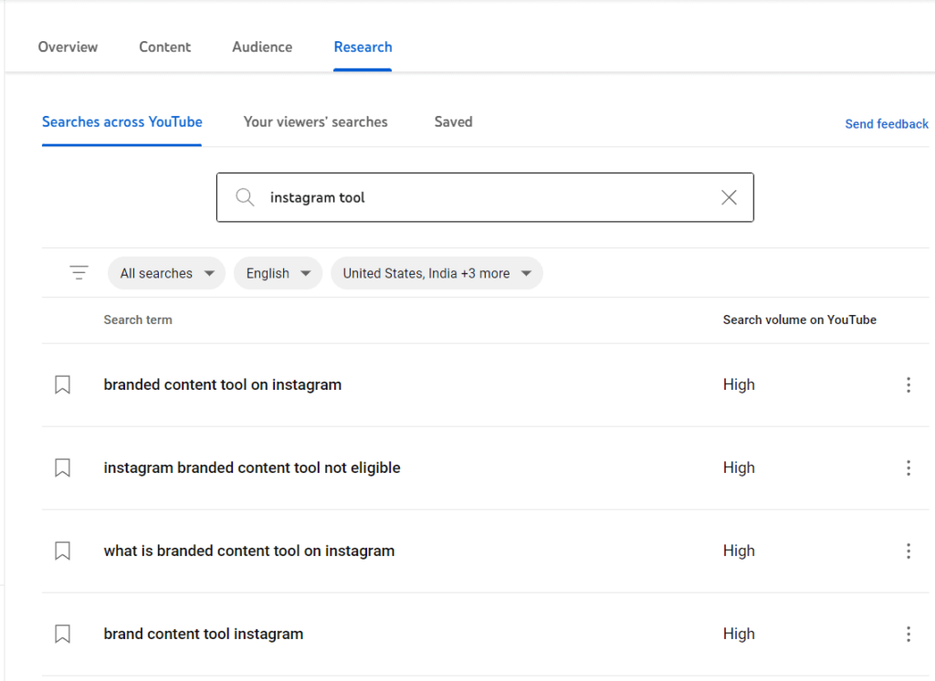Select Your viewers' searches tab
This screenshot has width=935, height=681.
point(315,122)
